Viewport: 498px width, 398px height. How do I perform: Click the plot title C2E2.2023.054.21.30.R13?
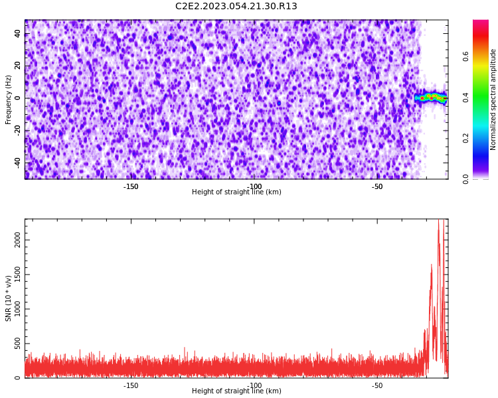(236, 6)
